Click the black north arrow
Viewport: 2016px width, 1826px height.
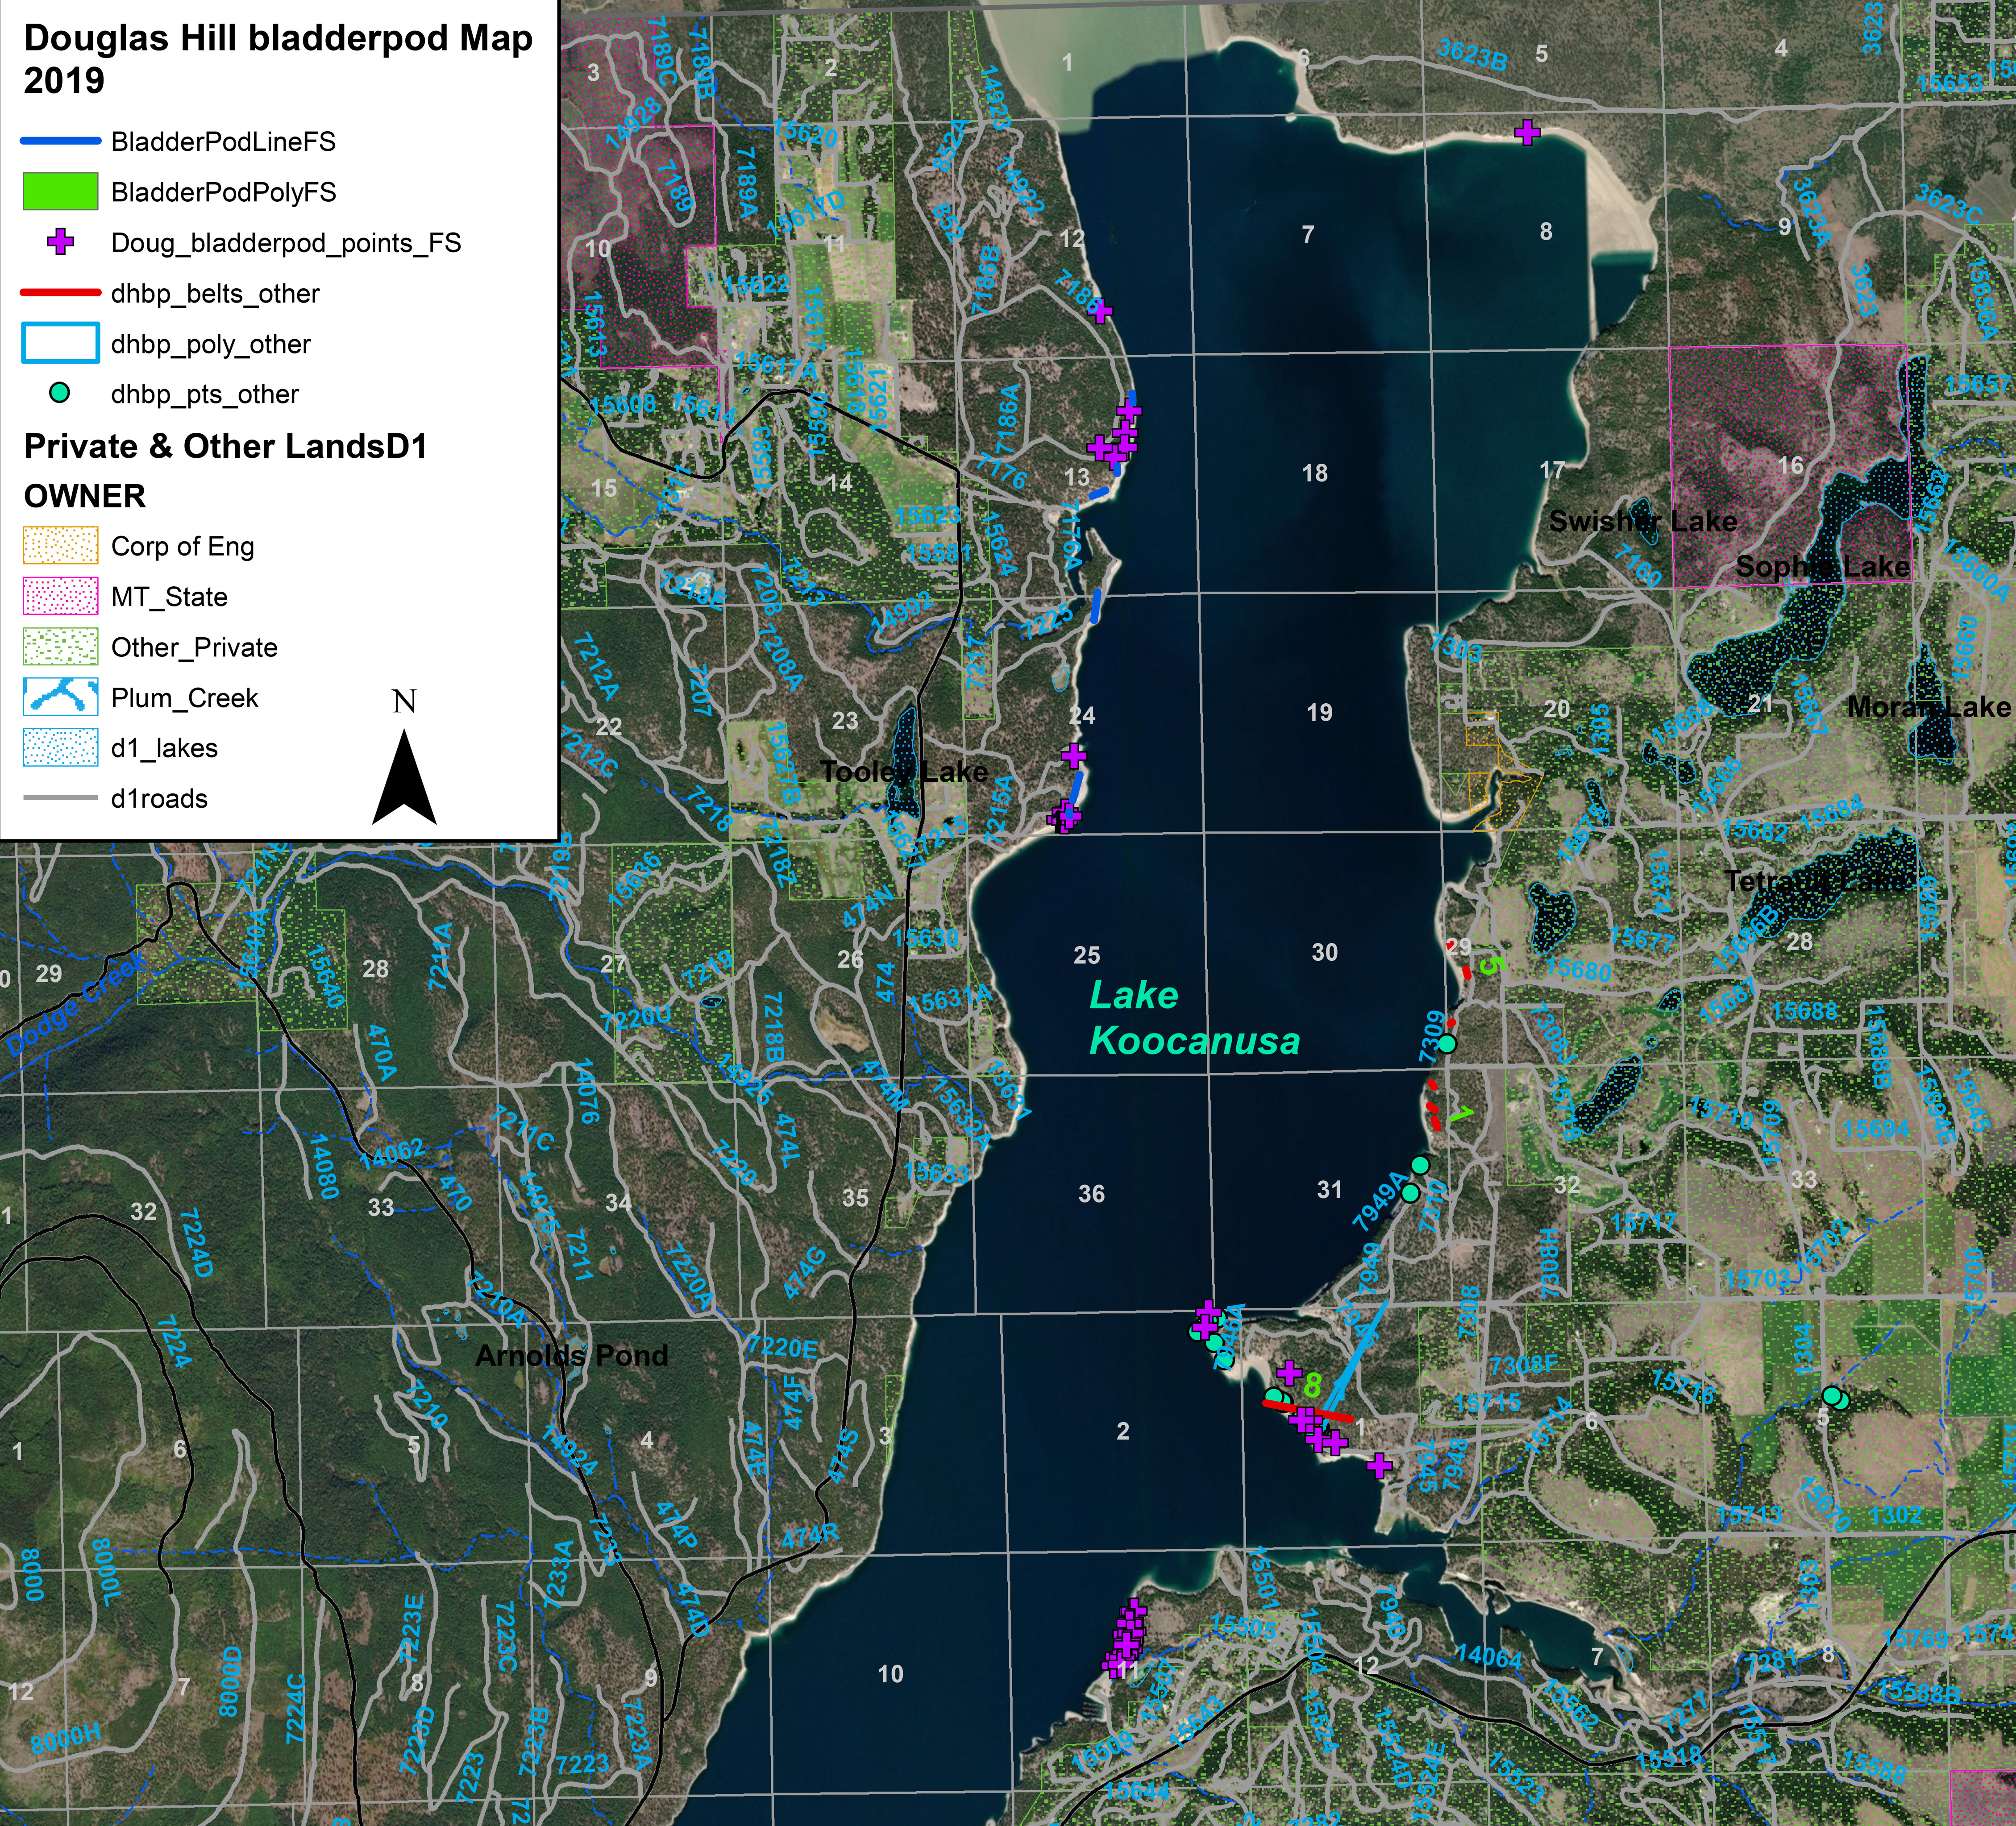[404, 777]
